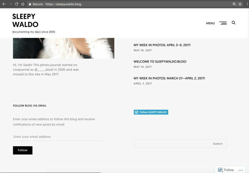
Task: Click the browser forward arrow
Action: pyautogui.click(x=10, y=4)
